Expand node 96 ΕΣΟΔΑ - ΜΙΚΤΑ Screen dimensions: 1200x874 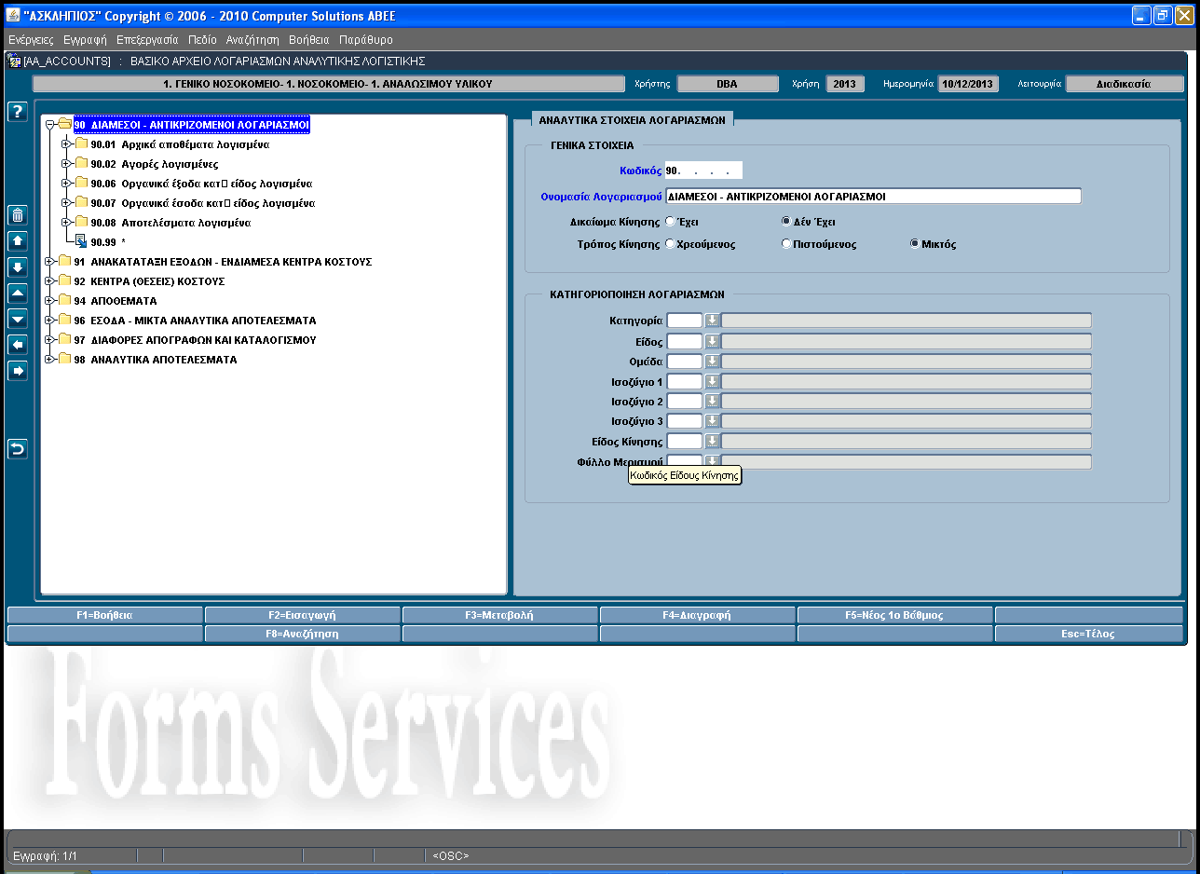[49, 321]
